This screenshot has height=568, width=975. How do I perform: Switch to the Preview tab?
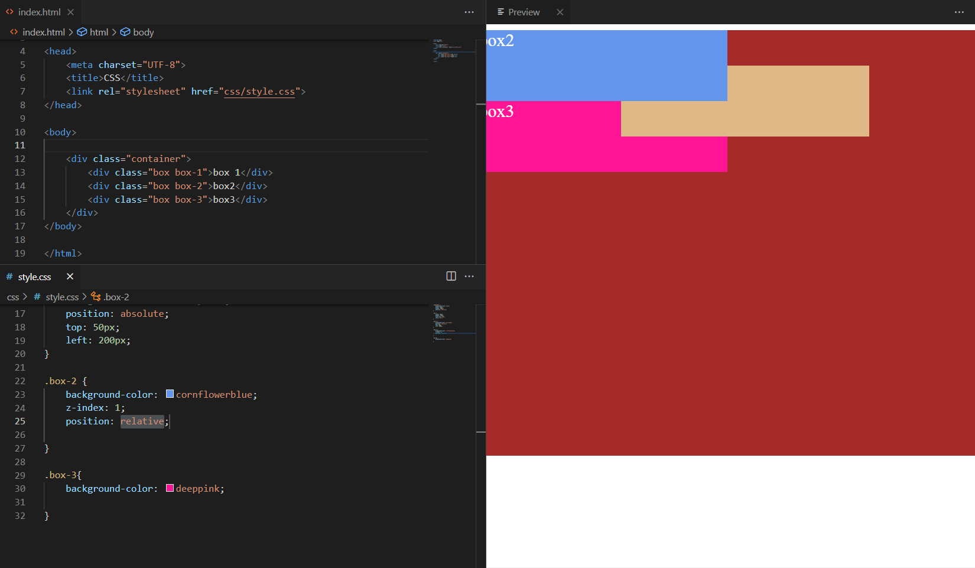tap(524, 12)
